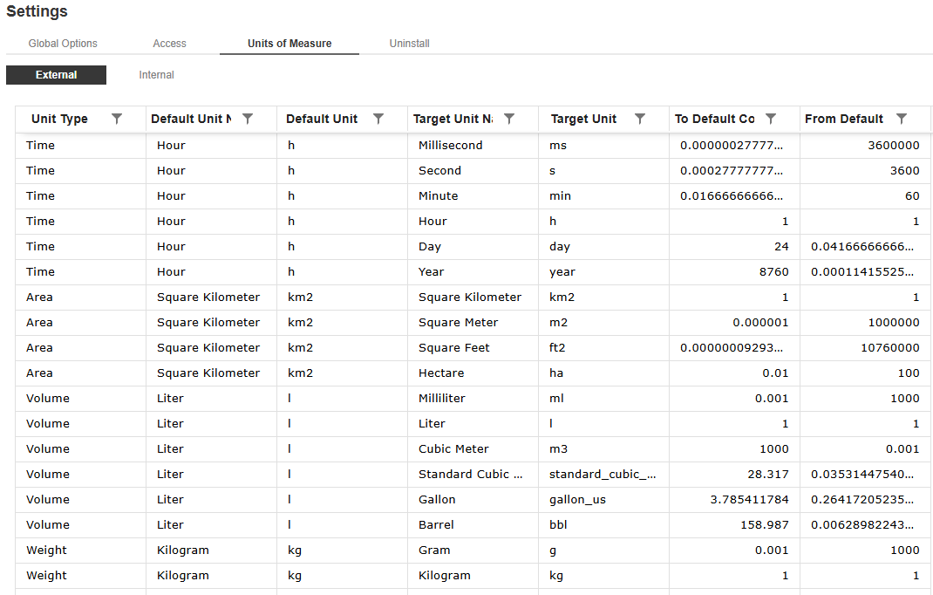This screenshot has height=595, width=933.
Task: Open filter for Default Unit Name column
Action: pos(248,119)
